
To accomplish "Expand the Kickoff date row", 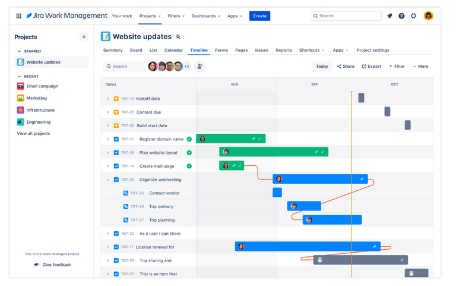I will pyautogui.click(x=107, y=99).
